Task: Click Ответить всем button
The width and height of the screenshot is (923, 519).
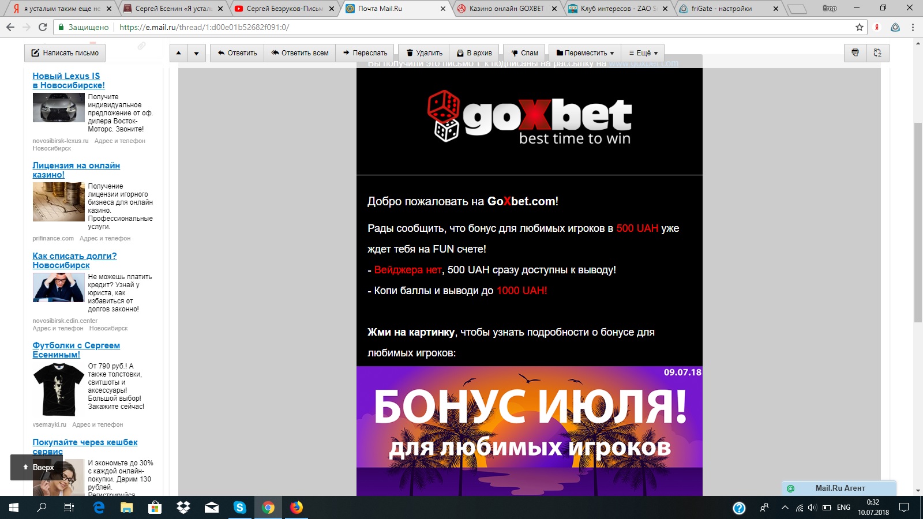Action: [x=300, y=52]
